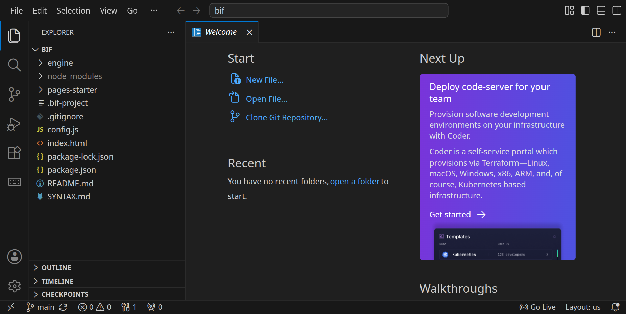
Task: Click the bif command center search box
Action: (x=329, y=10)
